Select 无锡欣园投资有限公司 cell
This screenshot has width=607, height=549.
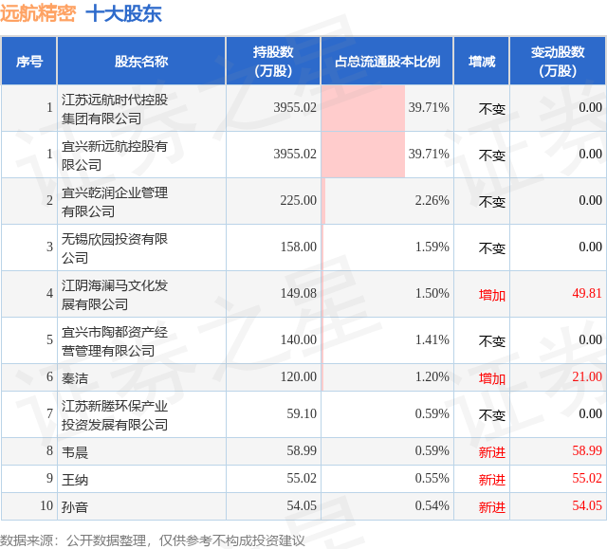click(x=115, y=248)
